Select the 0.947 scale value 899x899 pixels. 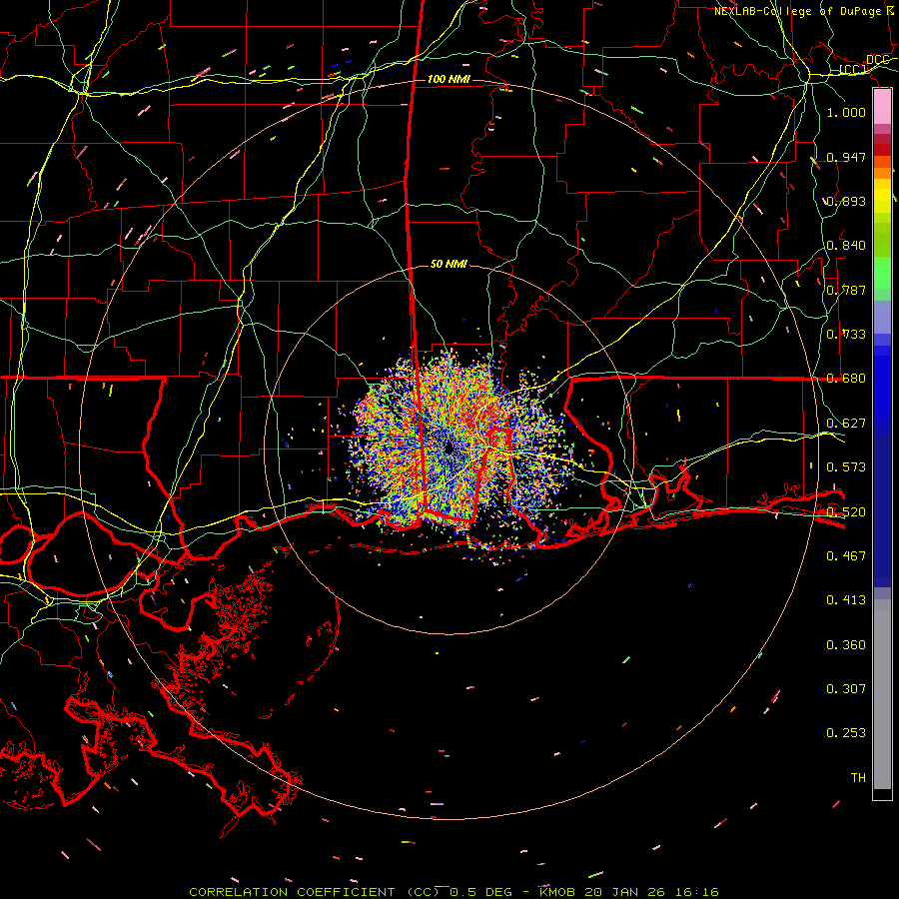[846, 157]
